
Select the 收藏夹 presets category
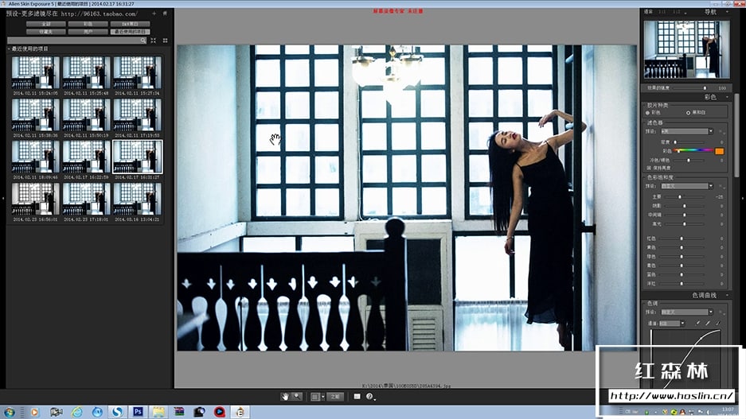pos(45,32)
